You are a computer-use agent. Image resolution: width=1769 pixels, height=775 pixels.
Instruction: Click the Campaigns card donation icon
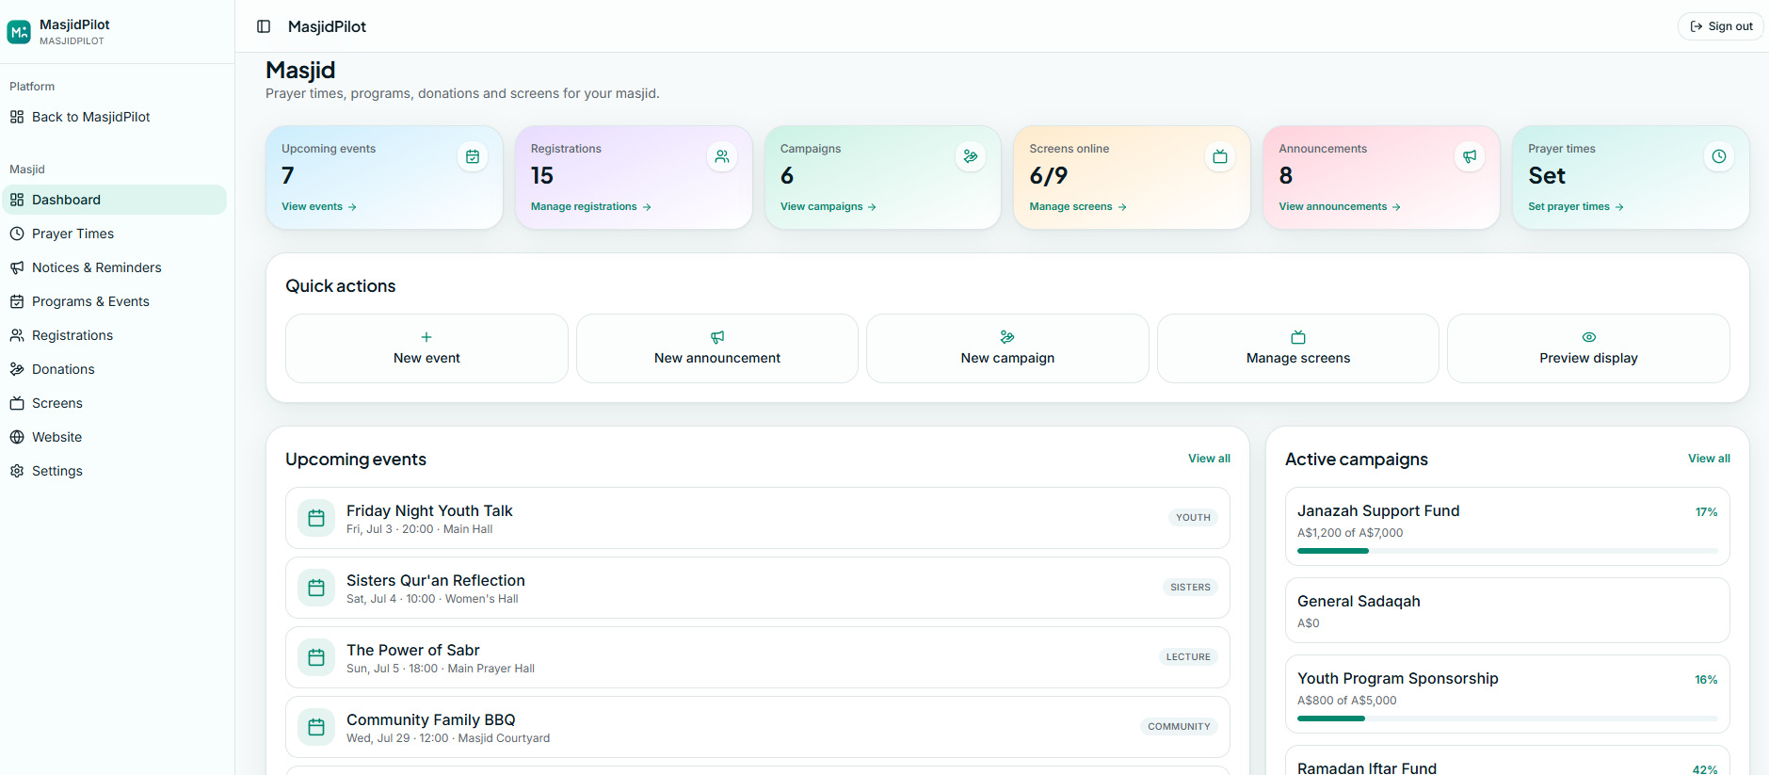tap(971, 156)
